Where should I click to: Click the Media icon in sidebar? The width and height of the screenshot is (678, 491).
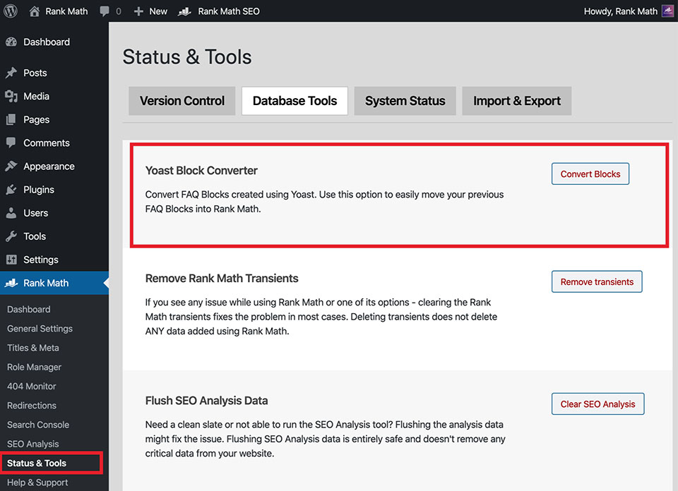pos(11,96)
